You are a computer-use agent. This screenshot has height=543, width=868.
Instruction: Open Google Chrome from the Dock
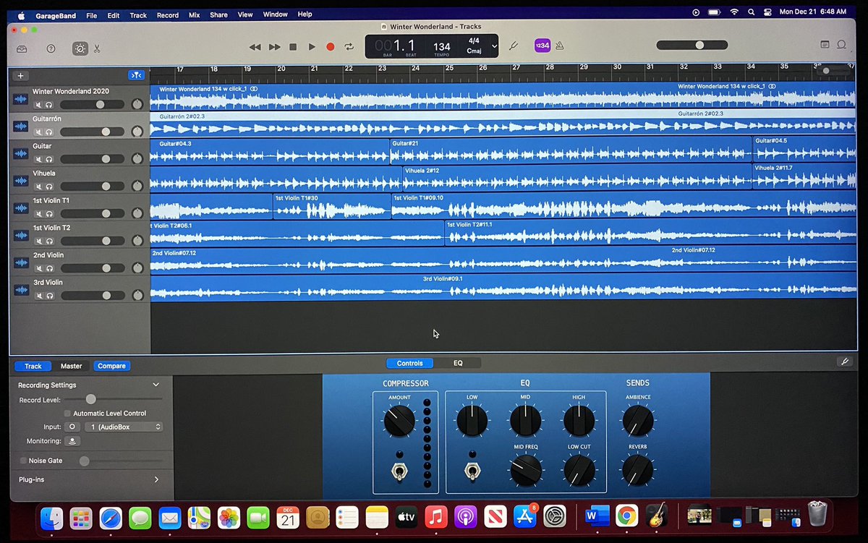coord(626,516)
